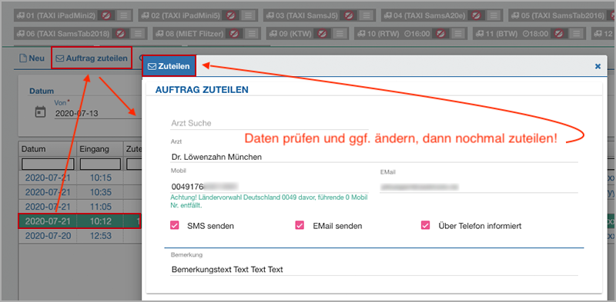This screenshot has height=302, width=616.
Task: Open hamburger menu of vehicle 04 TAXI SamsA20e
Action: coord(494,15)
